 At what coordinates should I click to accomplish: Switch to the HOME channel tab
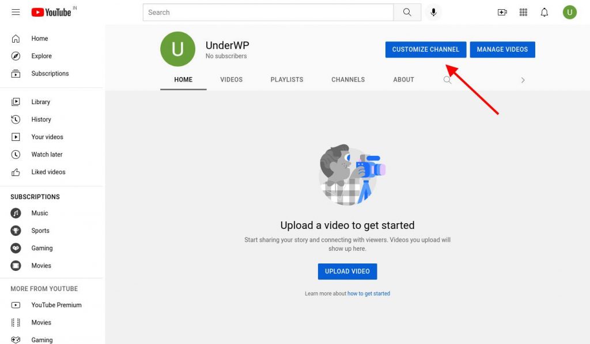183,79
